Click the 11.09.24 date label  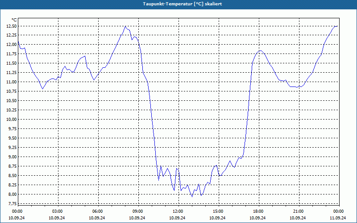tap(338, 218)
